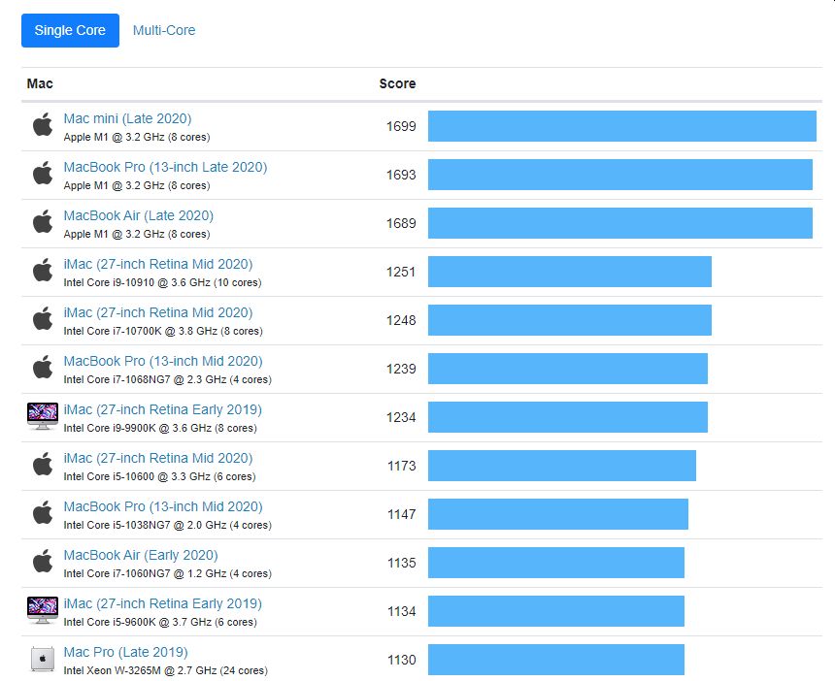Switch to the Single Core tab

point(70,30)
